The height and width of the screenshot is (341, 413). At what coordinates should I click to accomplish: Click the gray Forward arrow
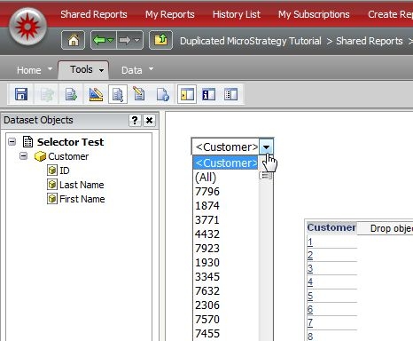125,40
